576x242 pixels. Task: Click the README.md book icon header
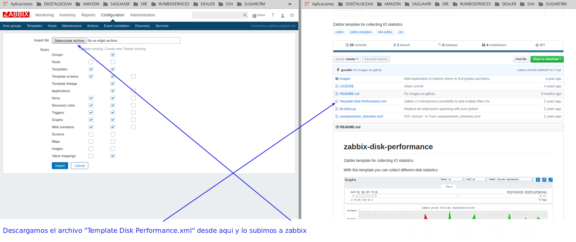[337, 127]
